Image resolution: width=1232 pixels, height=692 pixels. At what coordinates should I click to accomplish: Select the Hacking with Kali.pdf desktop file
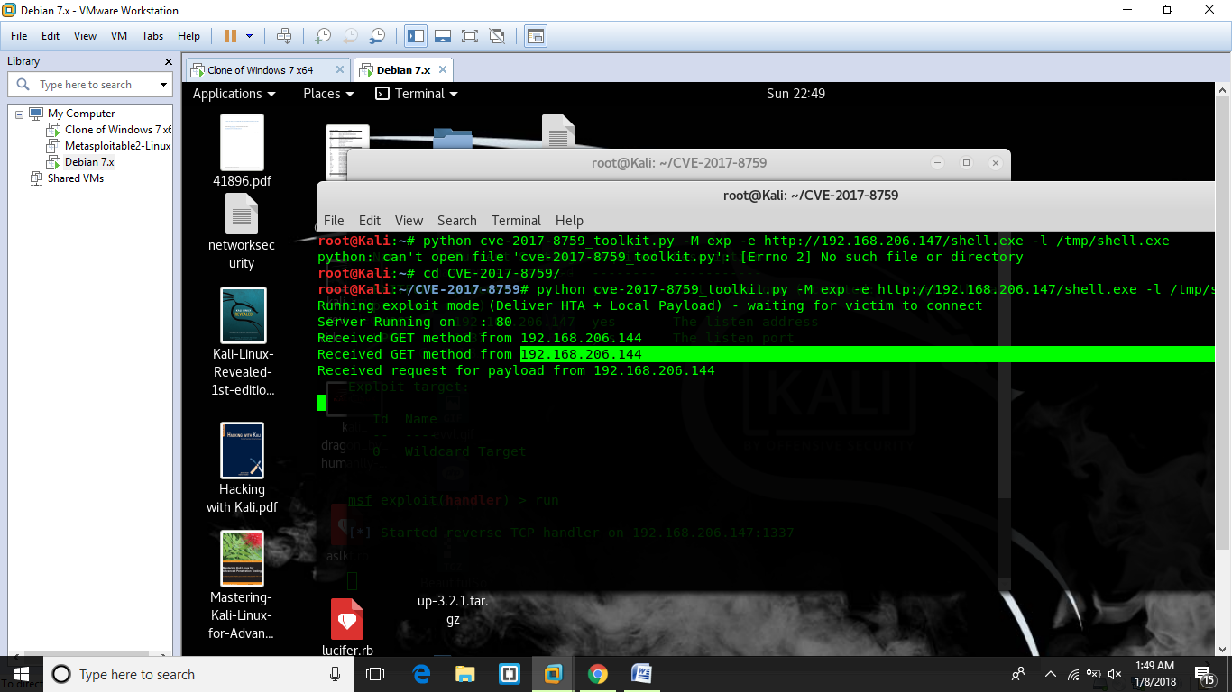(242, 469)
